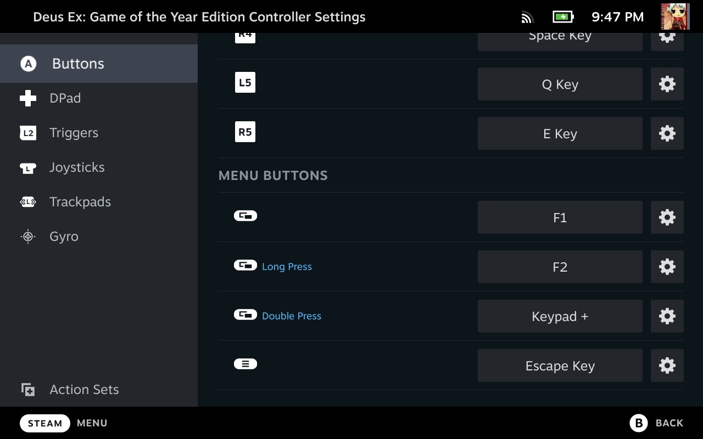Viewport: 703px width, 439px height.
Task: Open the Trackpads settings tab
Action: tap(80, 202)
